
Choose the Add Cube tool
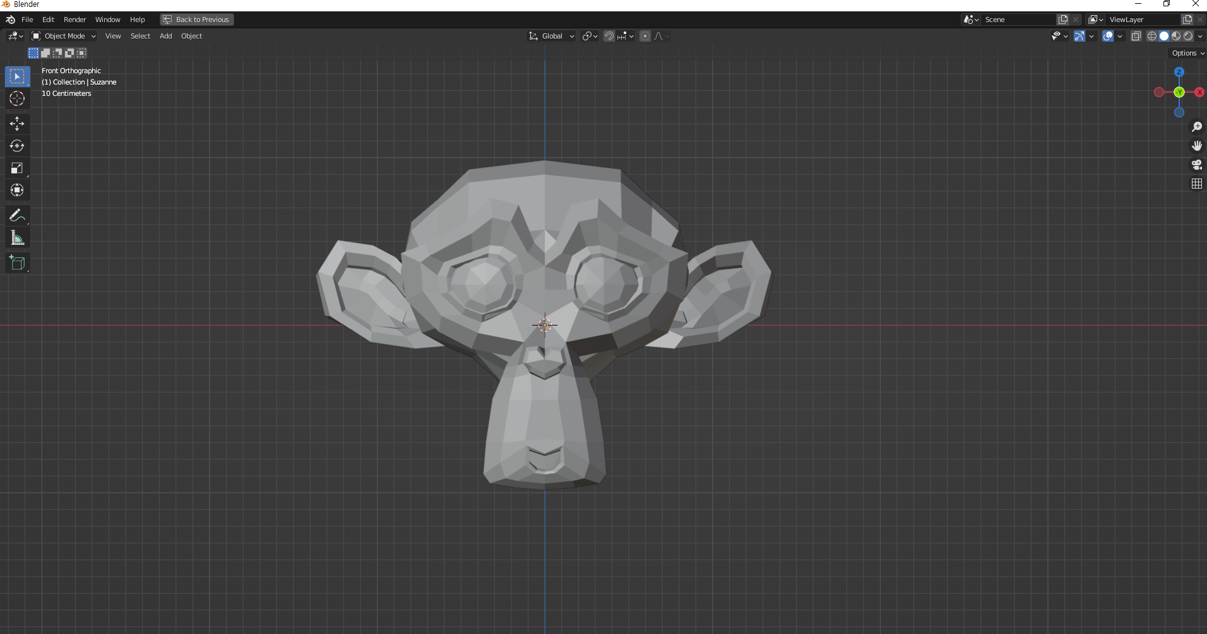17,263
